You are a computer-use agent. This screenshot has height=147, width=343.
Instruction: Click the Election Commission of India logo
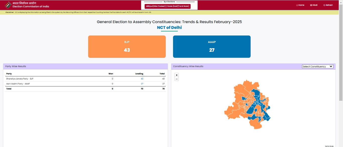click(x=8, y=5)
